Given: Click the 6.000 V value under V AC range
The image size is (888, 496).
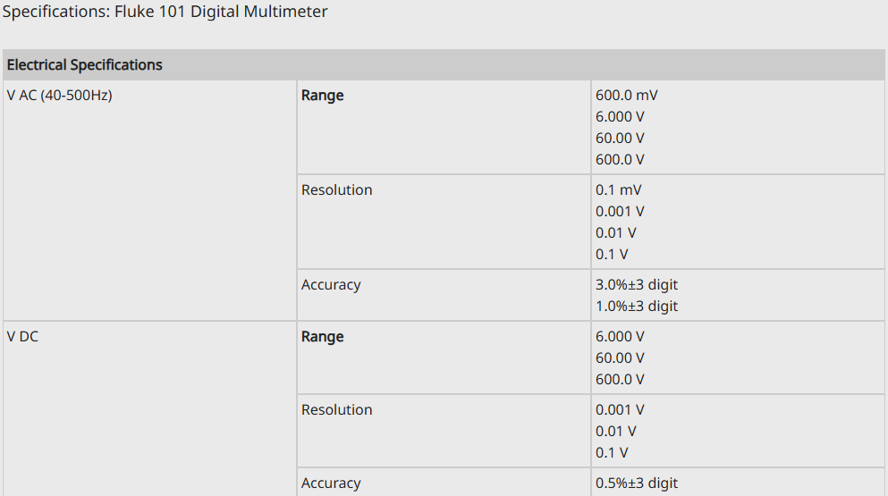Looking at the screenshot, I should pyautogui.click(x=620, y=117).
